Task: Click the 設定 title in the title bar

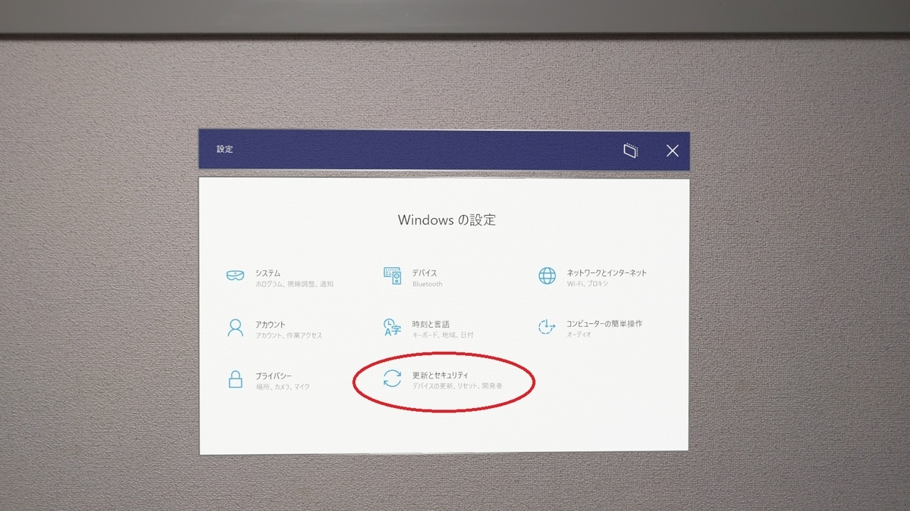Action: pyautogui.click(x=224, y=149)
